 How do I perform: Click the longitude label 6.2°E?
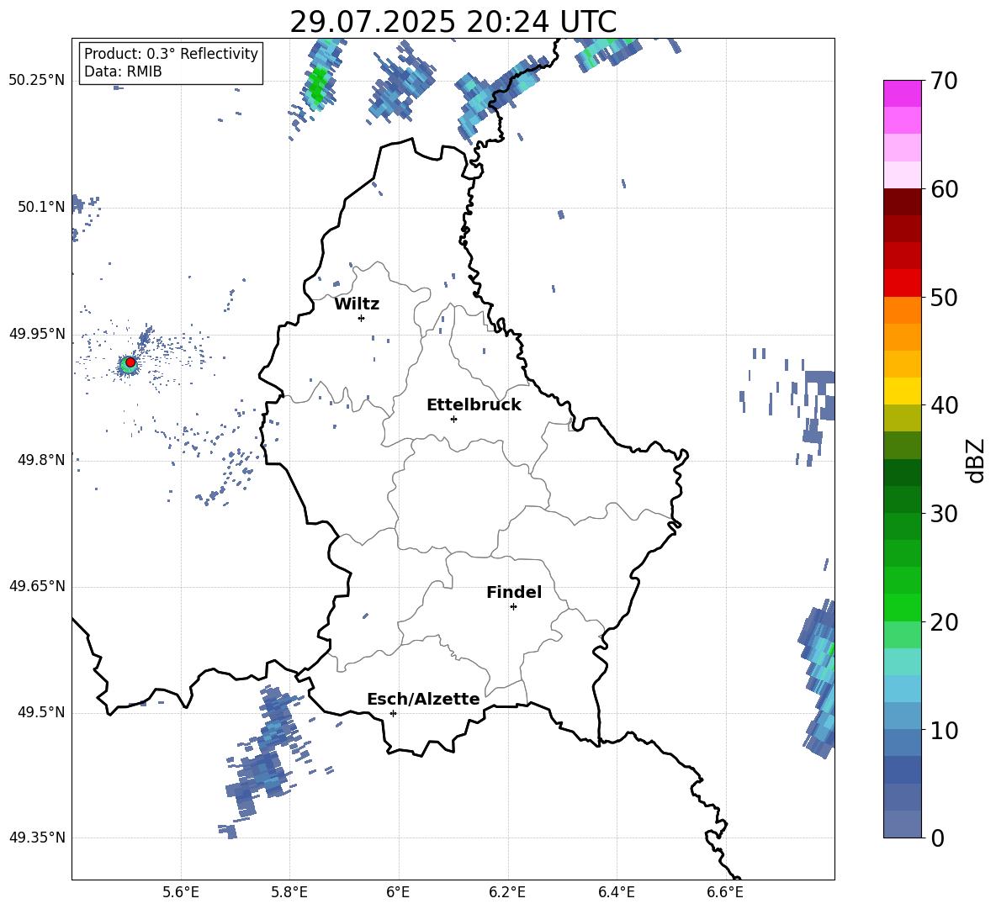click(x=507, y=892)
